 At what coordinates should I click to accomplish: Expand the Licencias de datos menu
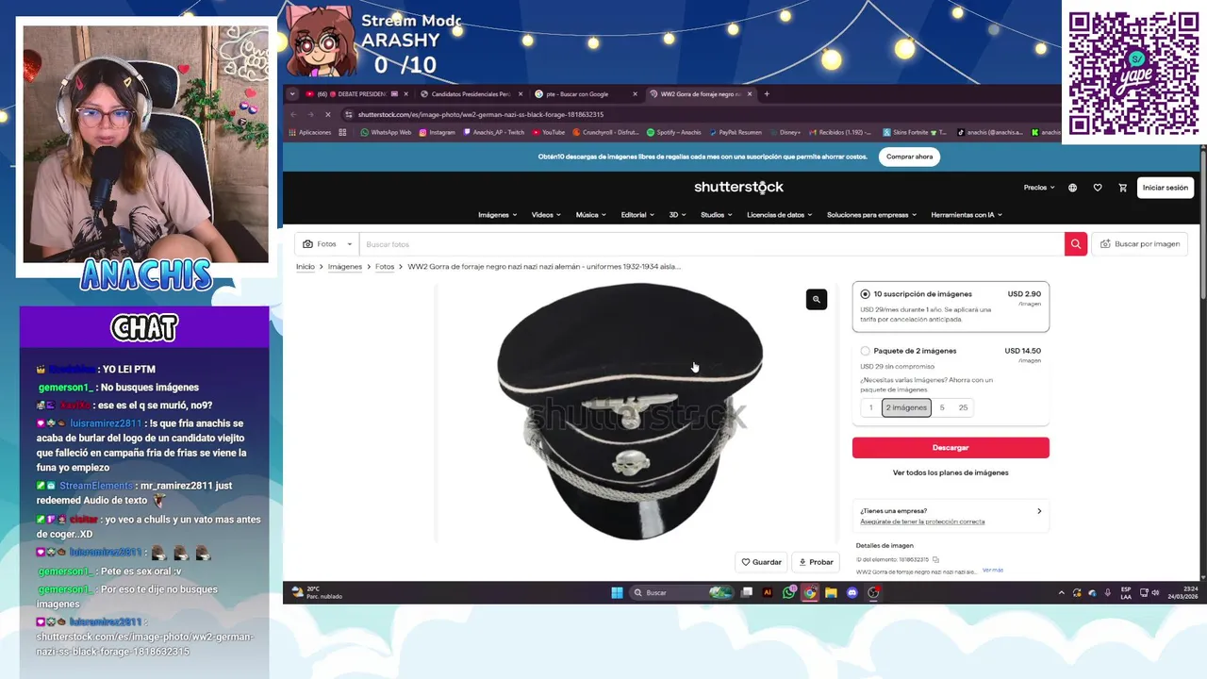pyautogui.click(x=780, y=215)
